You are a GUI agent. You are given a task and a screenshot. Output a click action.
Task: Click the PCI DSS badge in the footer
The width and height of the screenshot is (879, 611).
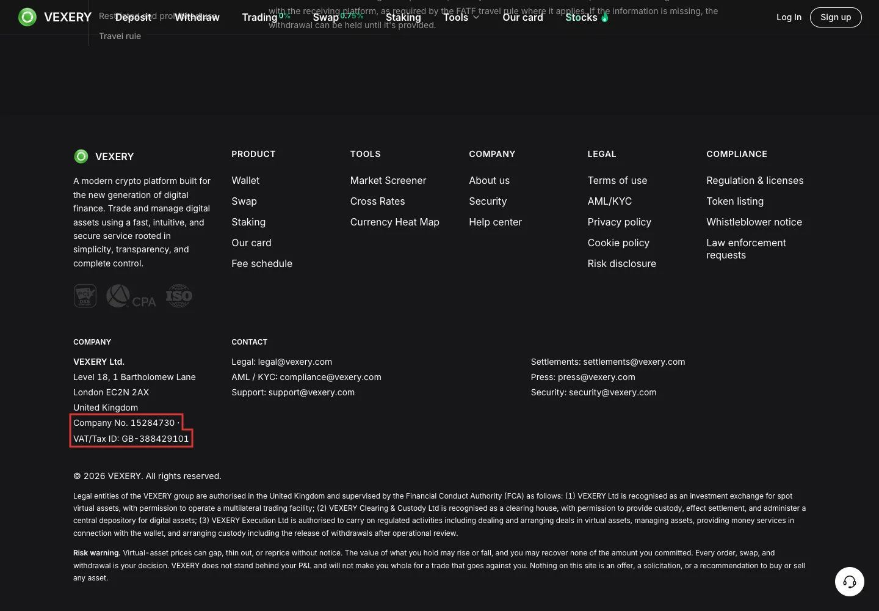point(85,296)
